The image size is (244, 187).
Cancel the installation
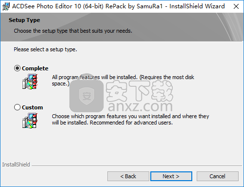click(218, 176)
